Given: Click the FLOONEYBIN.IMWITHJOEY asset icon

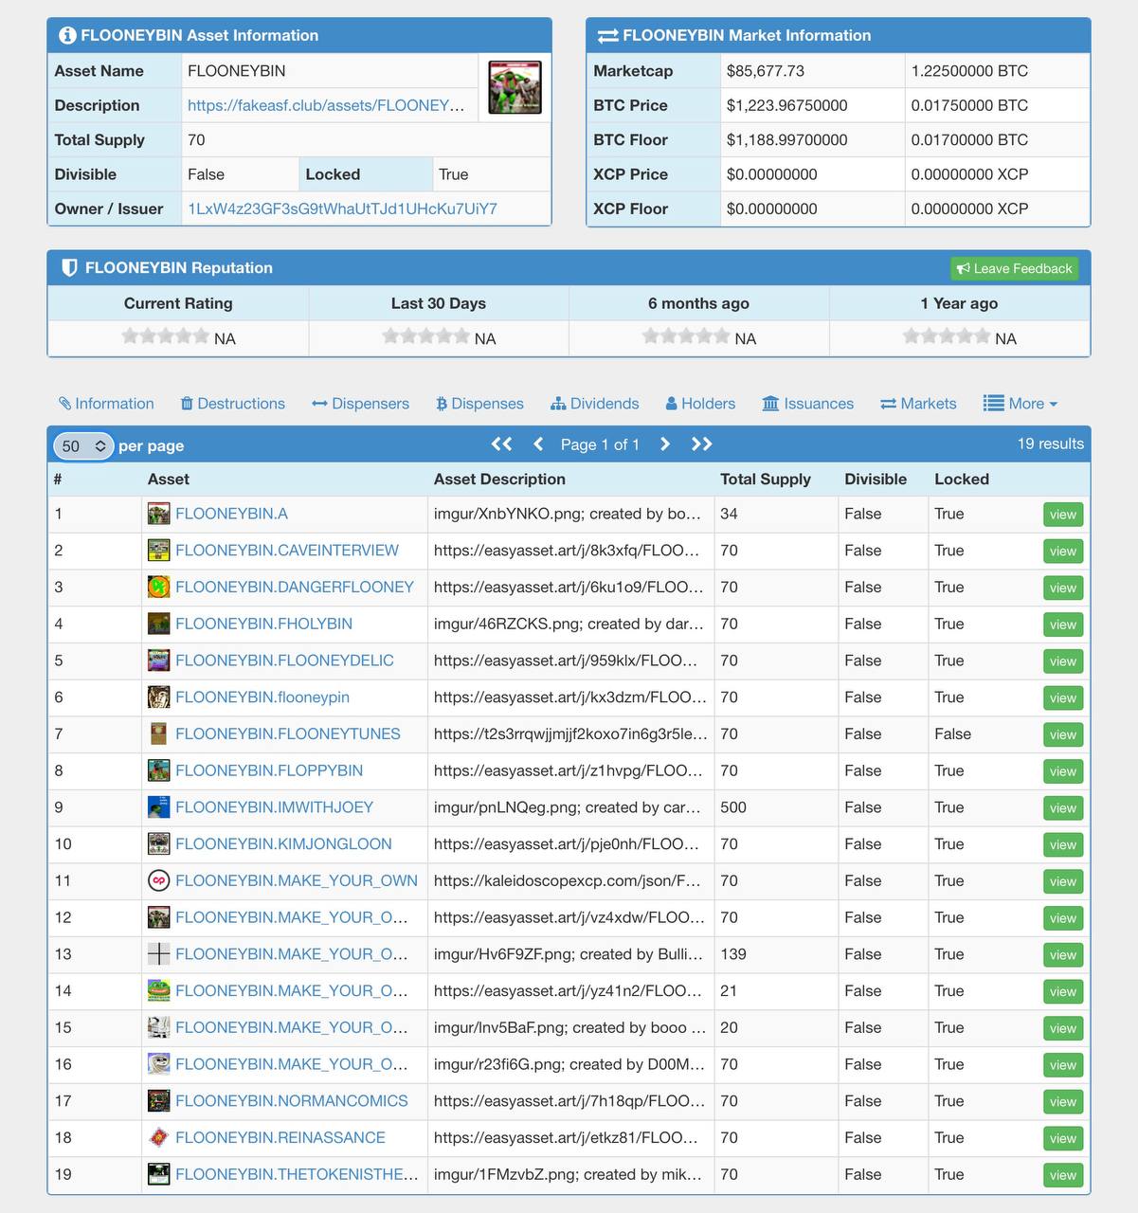Looking at the screenshot, I should (159, 807).
